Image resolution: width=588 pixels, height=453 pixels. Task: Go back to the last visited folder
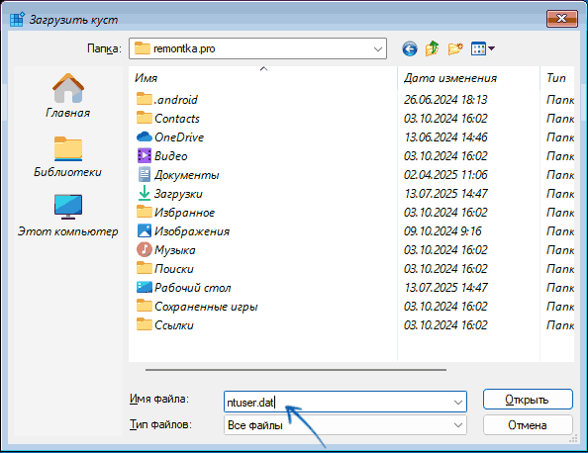pyautogui.click(x=410, y=48)
